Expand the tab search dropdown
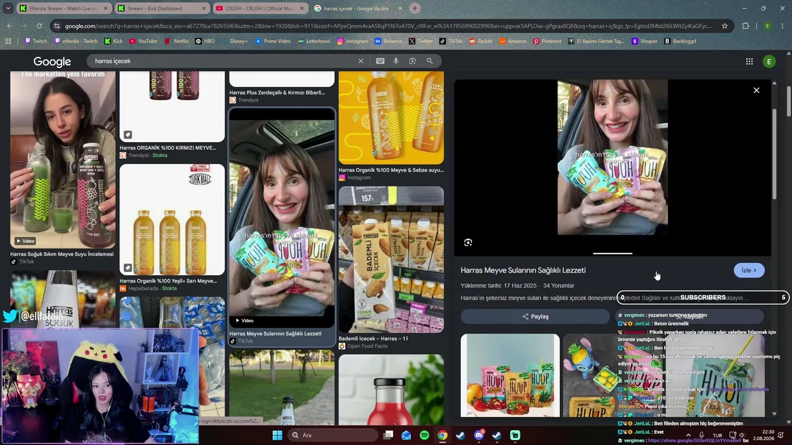 [8, 9]
